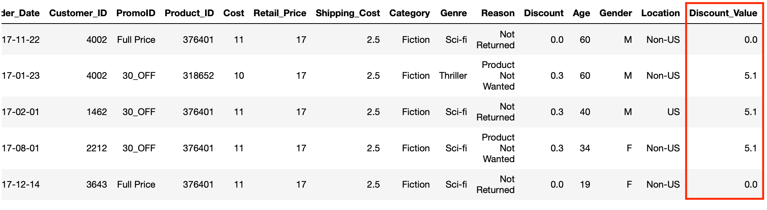Click the Age column header
The image size is (767, 210).
click(581, 13)
